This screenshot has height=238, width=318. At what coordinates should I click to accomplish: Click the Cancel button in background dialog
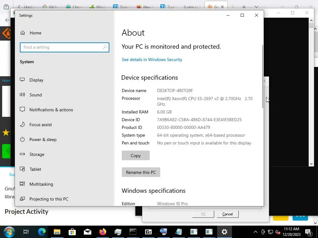tap(228, 214)
